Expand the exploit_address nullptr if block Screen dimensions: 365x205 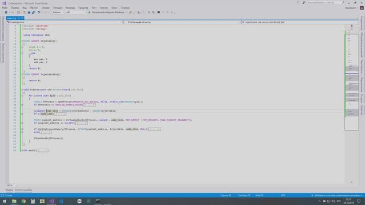22,123
